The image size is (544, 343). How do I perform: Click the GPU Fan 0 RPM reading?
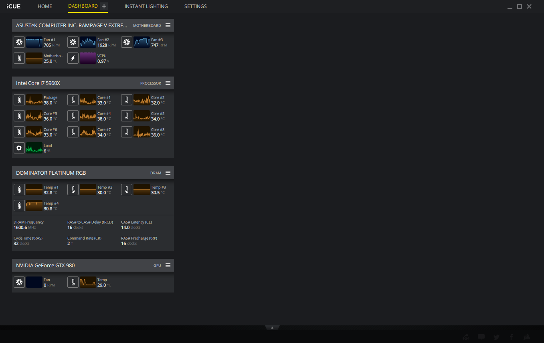[49, 285]
